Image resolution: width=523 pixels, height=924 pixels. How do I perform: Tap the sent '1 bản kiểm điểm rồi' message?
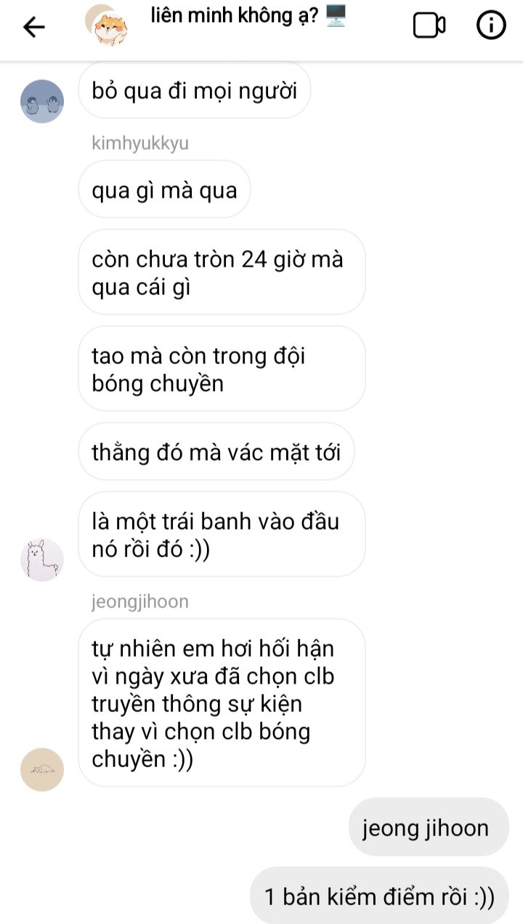click(379, 896)
